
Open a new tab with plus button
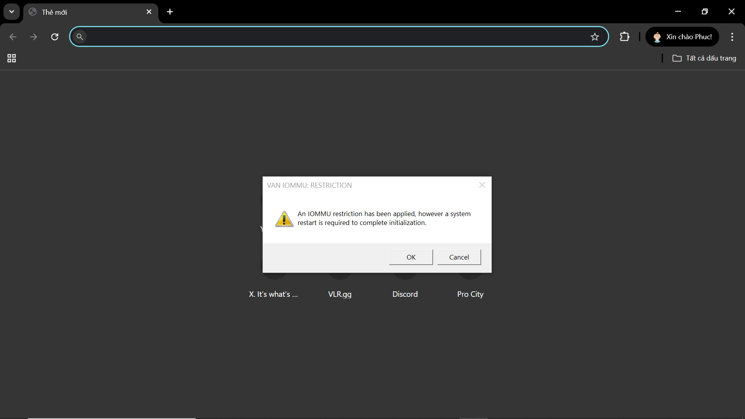point(170,12)
